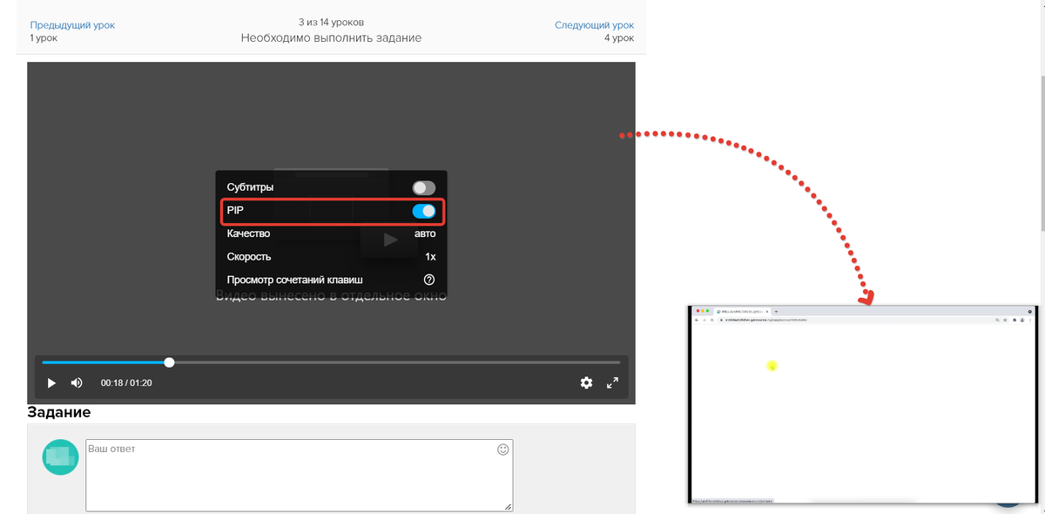The image size is (1045, 514).
Task: Select Просмотр сочетаний клавиш menu entry
Action: (x=331, y=280)
